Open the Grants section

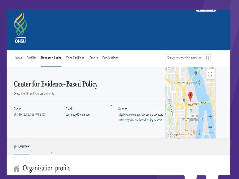93,58
